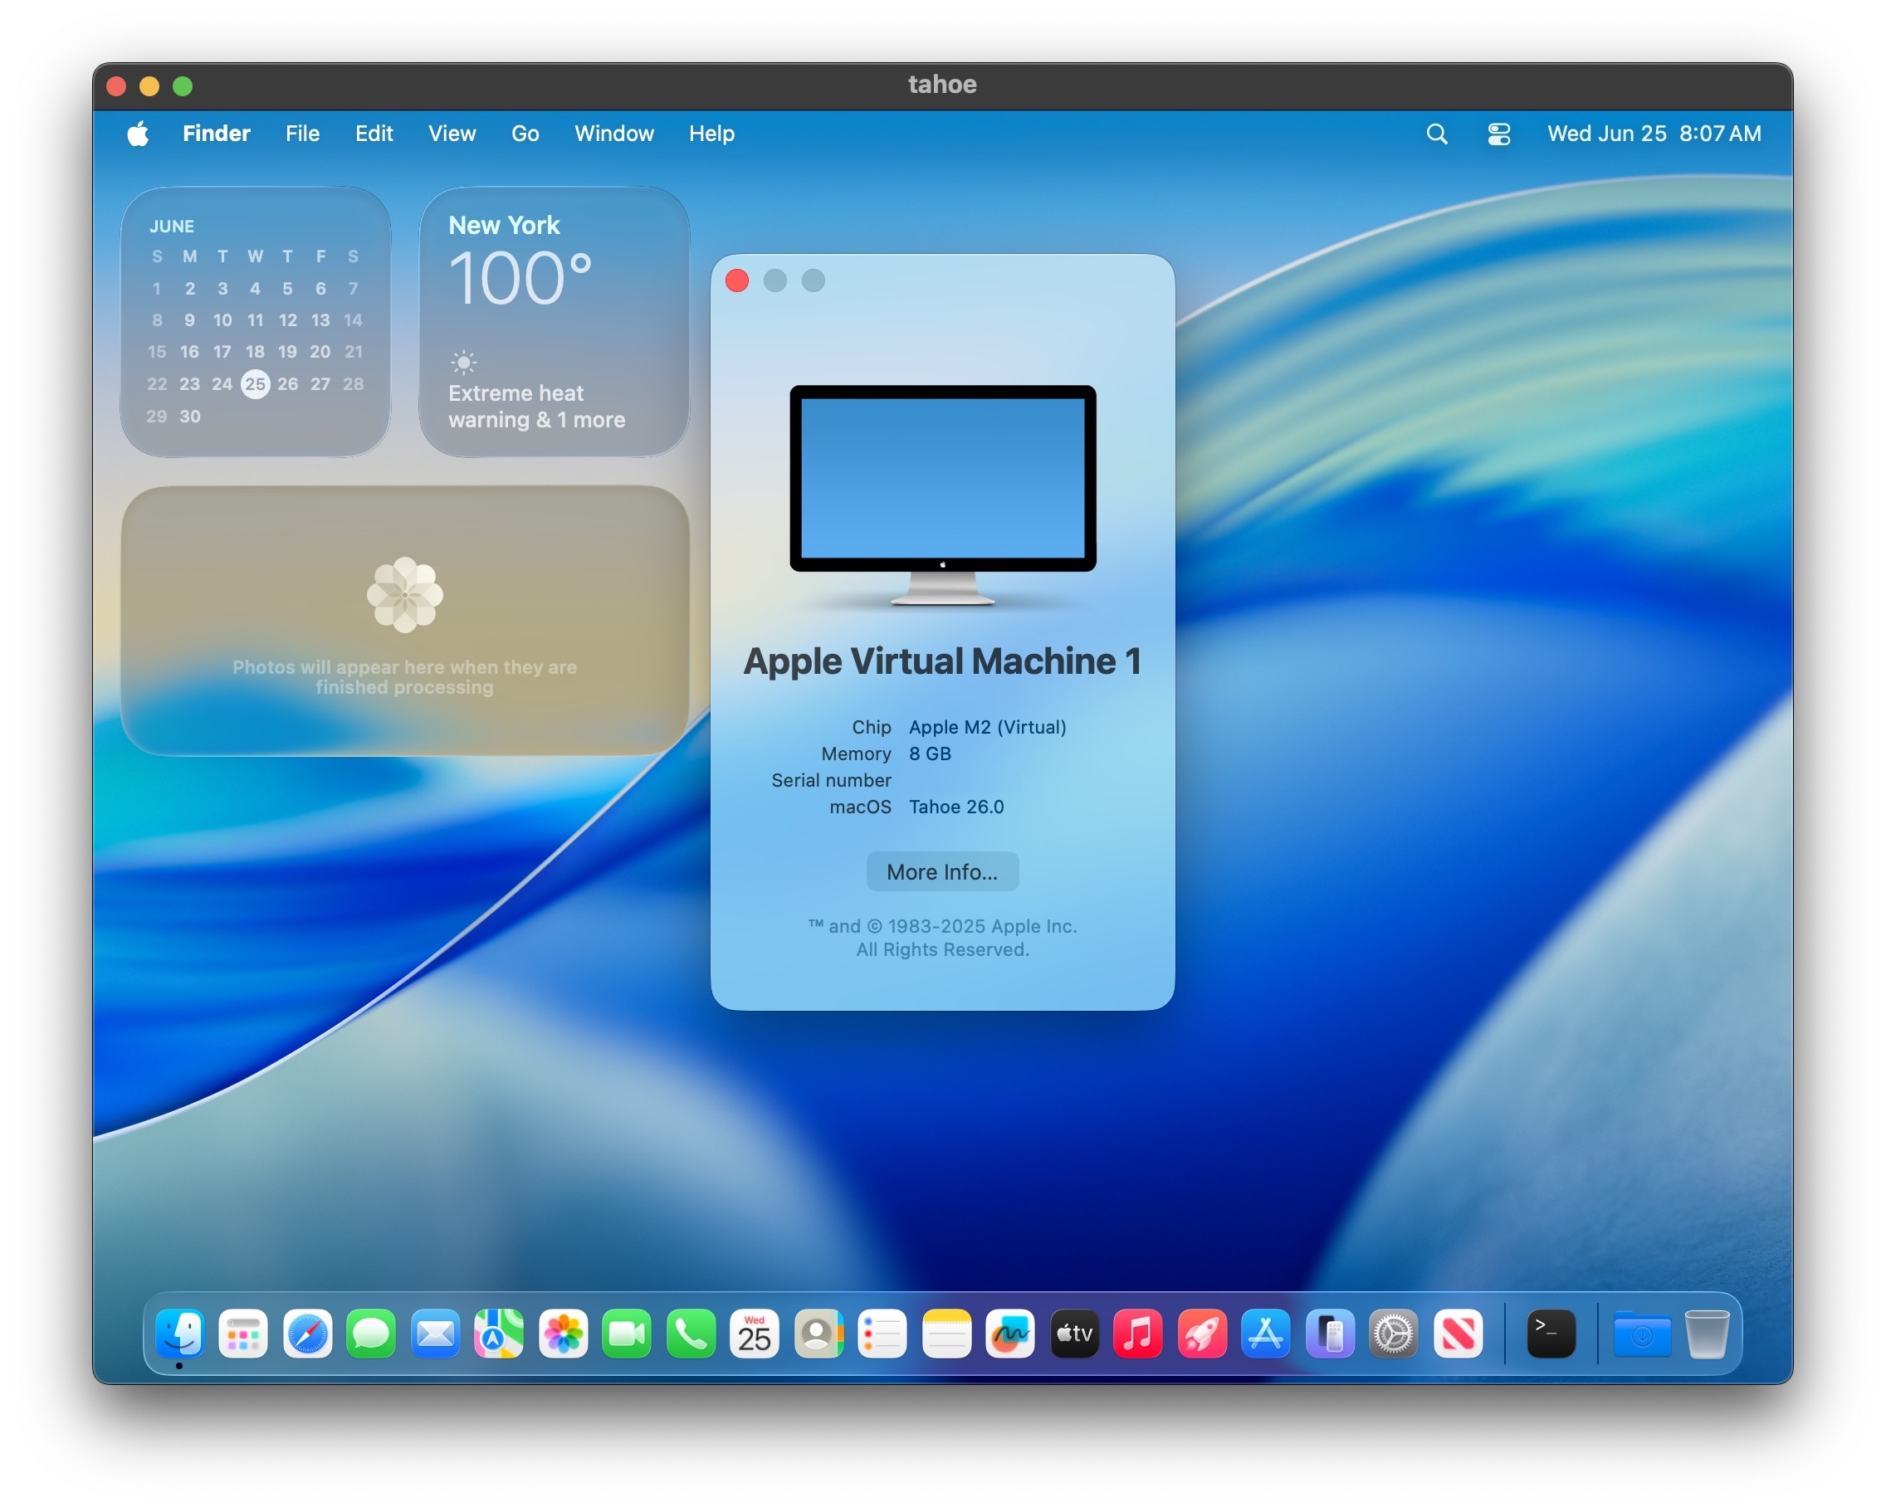Click the More Info... button

click(x=942, y=872)
